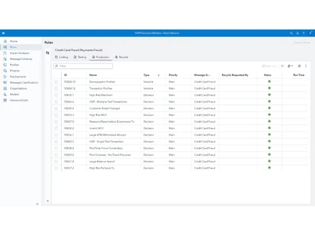This screenshot has width=315, height=236.
Task: Click the New rule button
Action: [269, 66]
